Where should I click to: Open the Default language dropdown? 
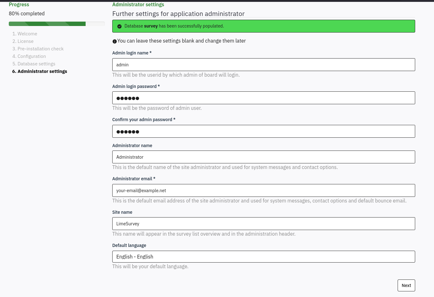click(263, 257)
